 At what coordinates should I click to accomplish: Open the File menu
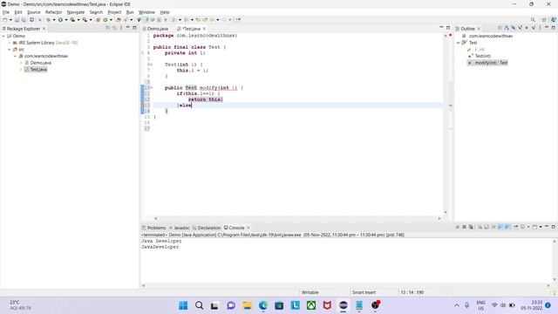(6, 12)
